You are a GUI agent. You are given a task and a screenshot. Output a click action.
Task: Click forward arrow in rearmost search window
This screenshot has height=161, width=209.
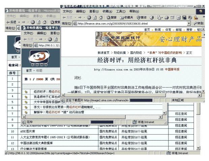coord(24,22)
